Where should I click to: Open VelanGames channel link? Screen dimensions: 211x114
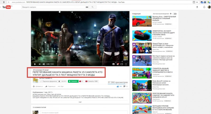click(156, 99)
